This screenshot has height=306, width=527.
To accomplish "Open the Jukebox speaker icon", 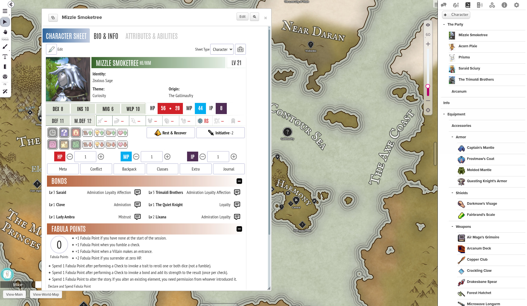I will tap(480, 5).
